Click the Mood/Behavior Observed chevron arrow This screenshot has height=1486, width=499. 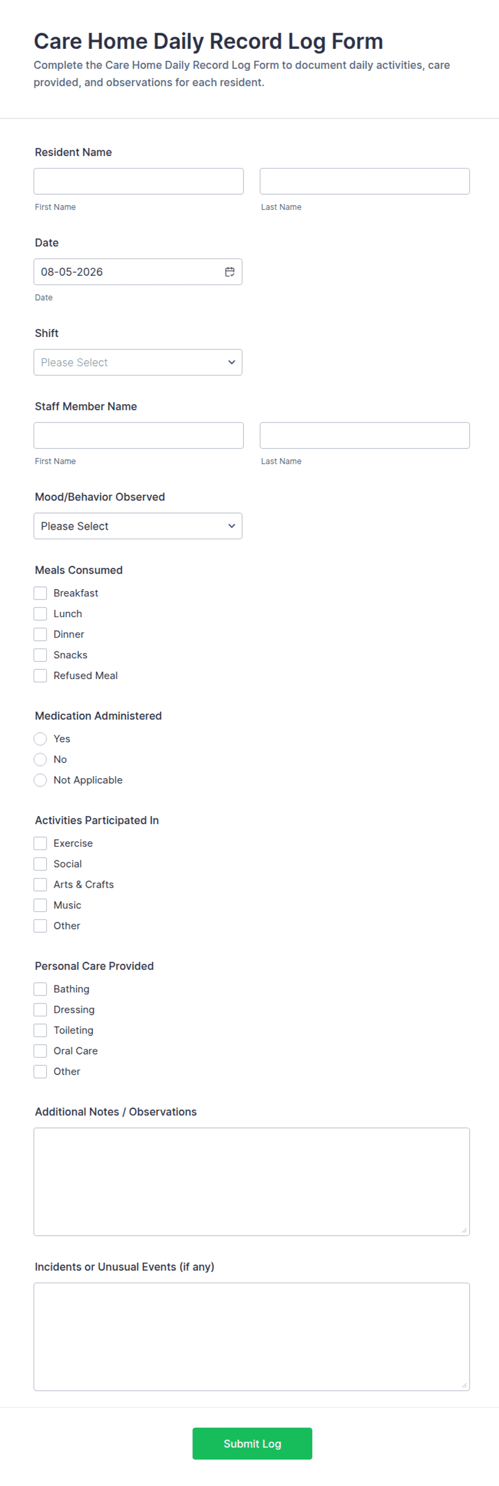[x=231, y=526]
